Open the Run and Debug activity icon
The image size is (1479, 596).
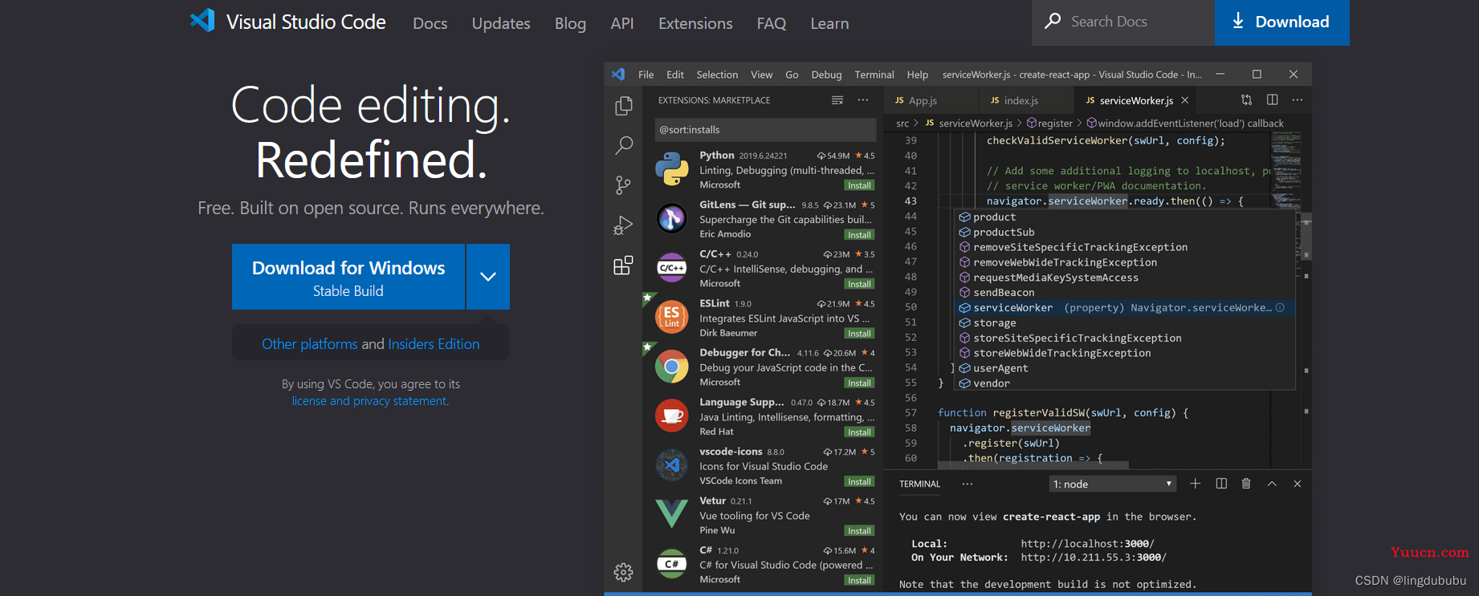[624, 225]
